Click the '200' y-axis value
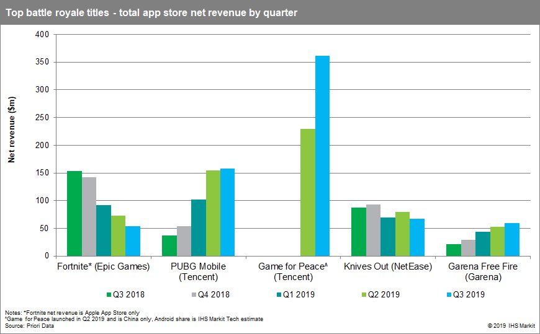This screenshot has height=334, width=540. 42,145
